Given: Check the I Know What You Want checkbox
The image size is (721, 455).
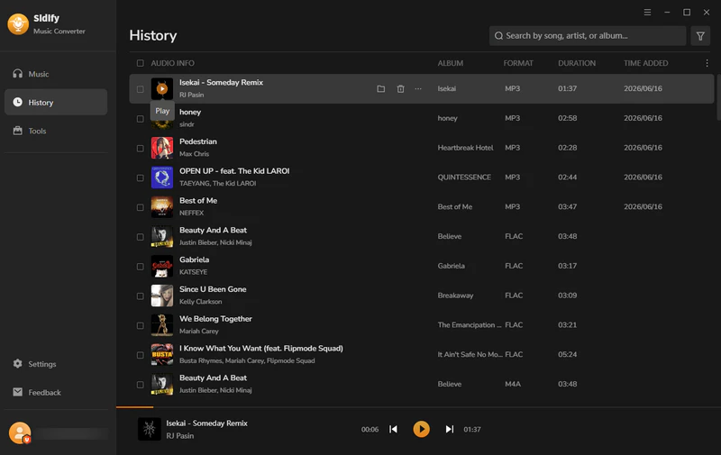Looking at the screenshot, I should (x=141, y=355).
